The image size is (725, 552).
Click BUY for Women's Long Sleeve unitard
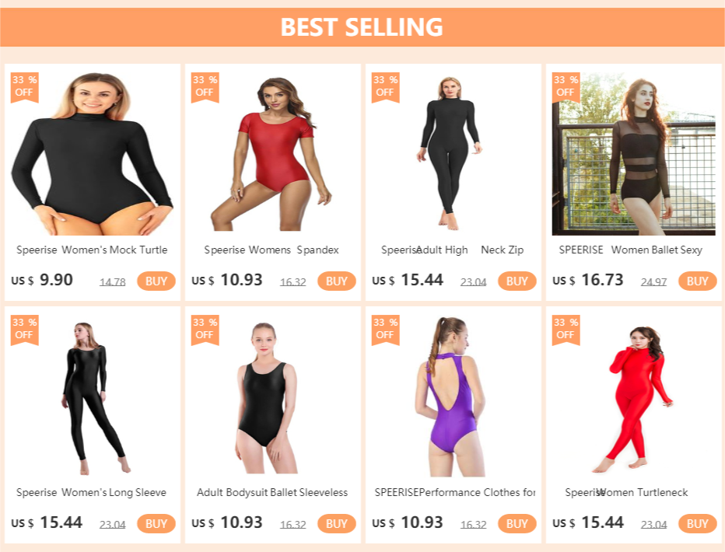click(x=156, y=523)
